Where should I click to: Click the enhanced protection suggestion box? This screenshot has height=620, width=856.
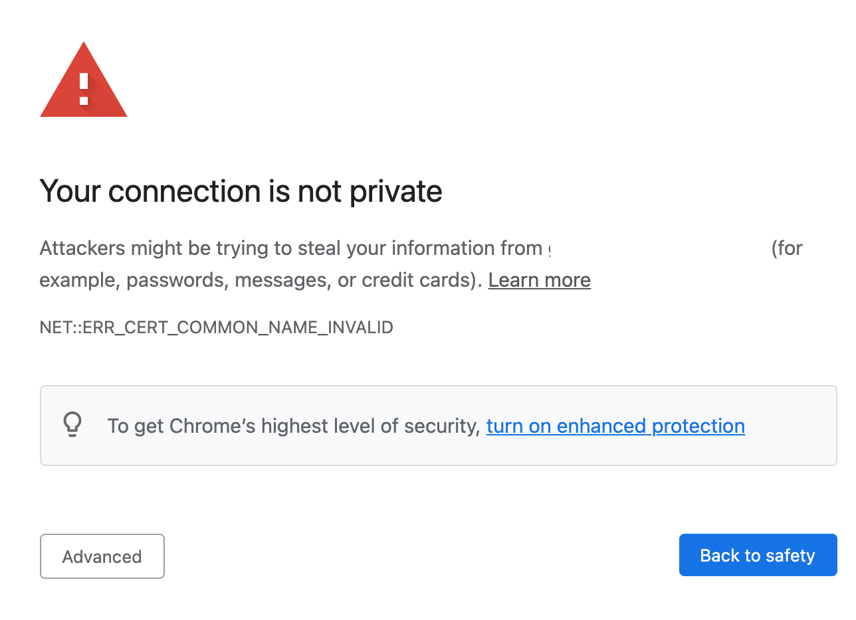point(439,426)
